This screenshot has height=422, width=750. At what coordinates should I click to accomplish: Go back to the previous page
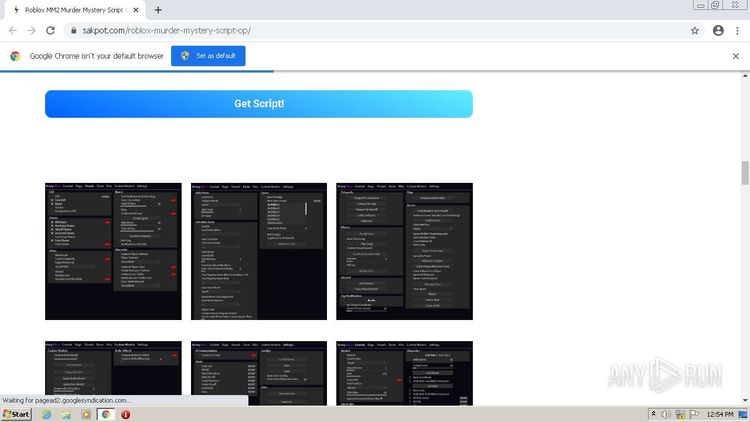(13, 30)
